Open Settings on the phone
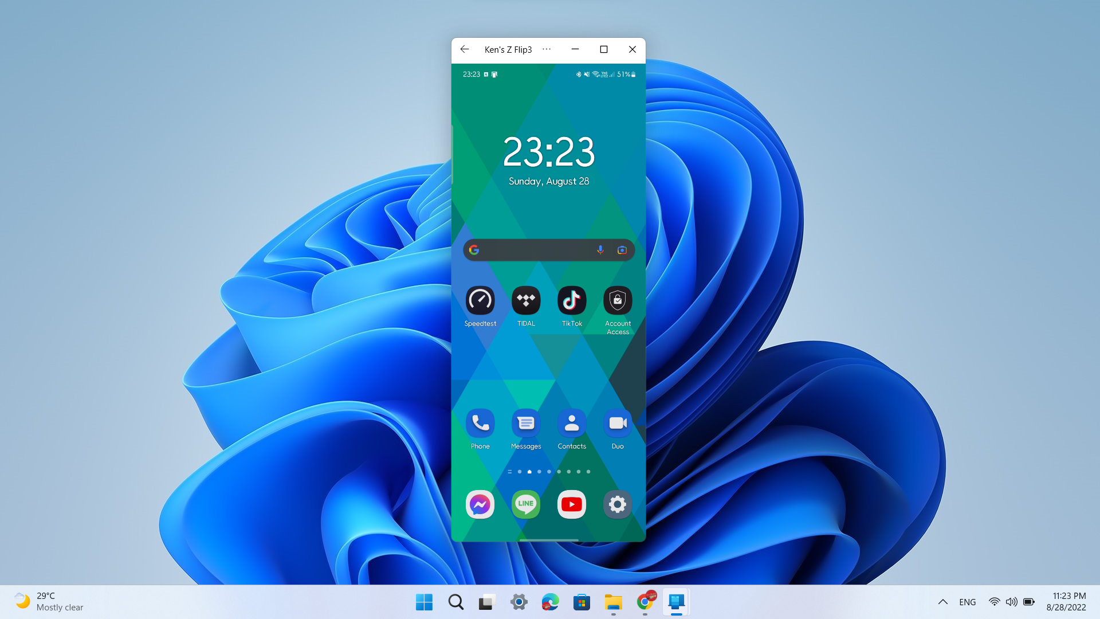This screenshot has height=619, width=1100. click(x=617, y=504)
